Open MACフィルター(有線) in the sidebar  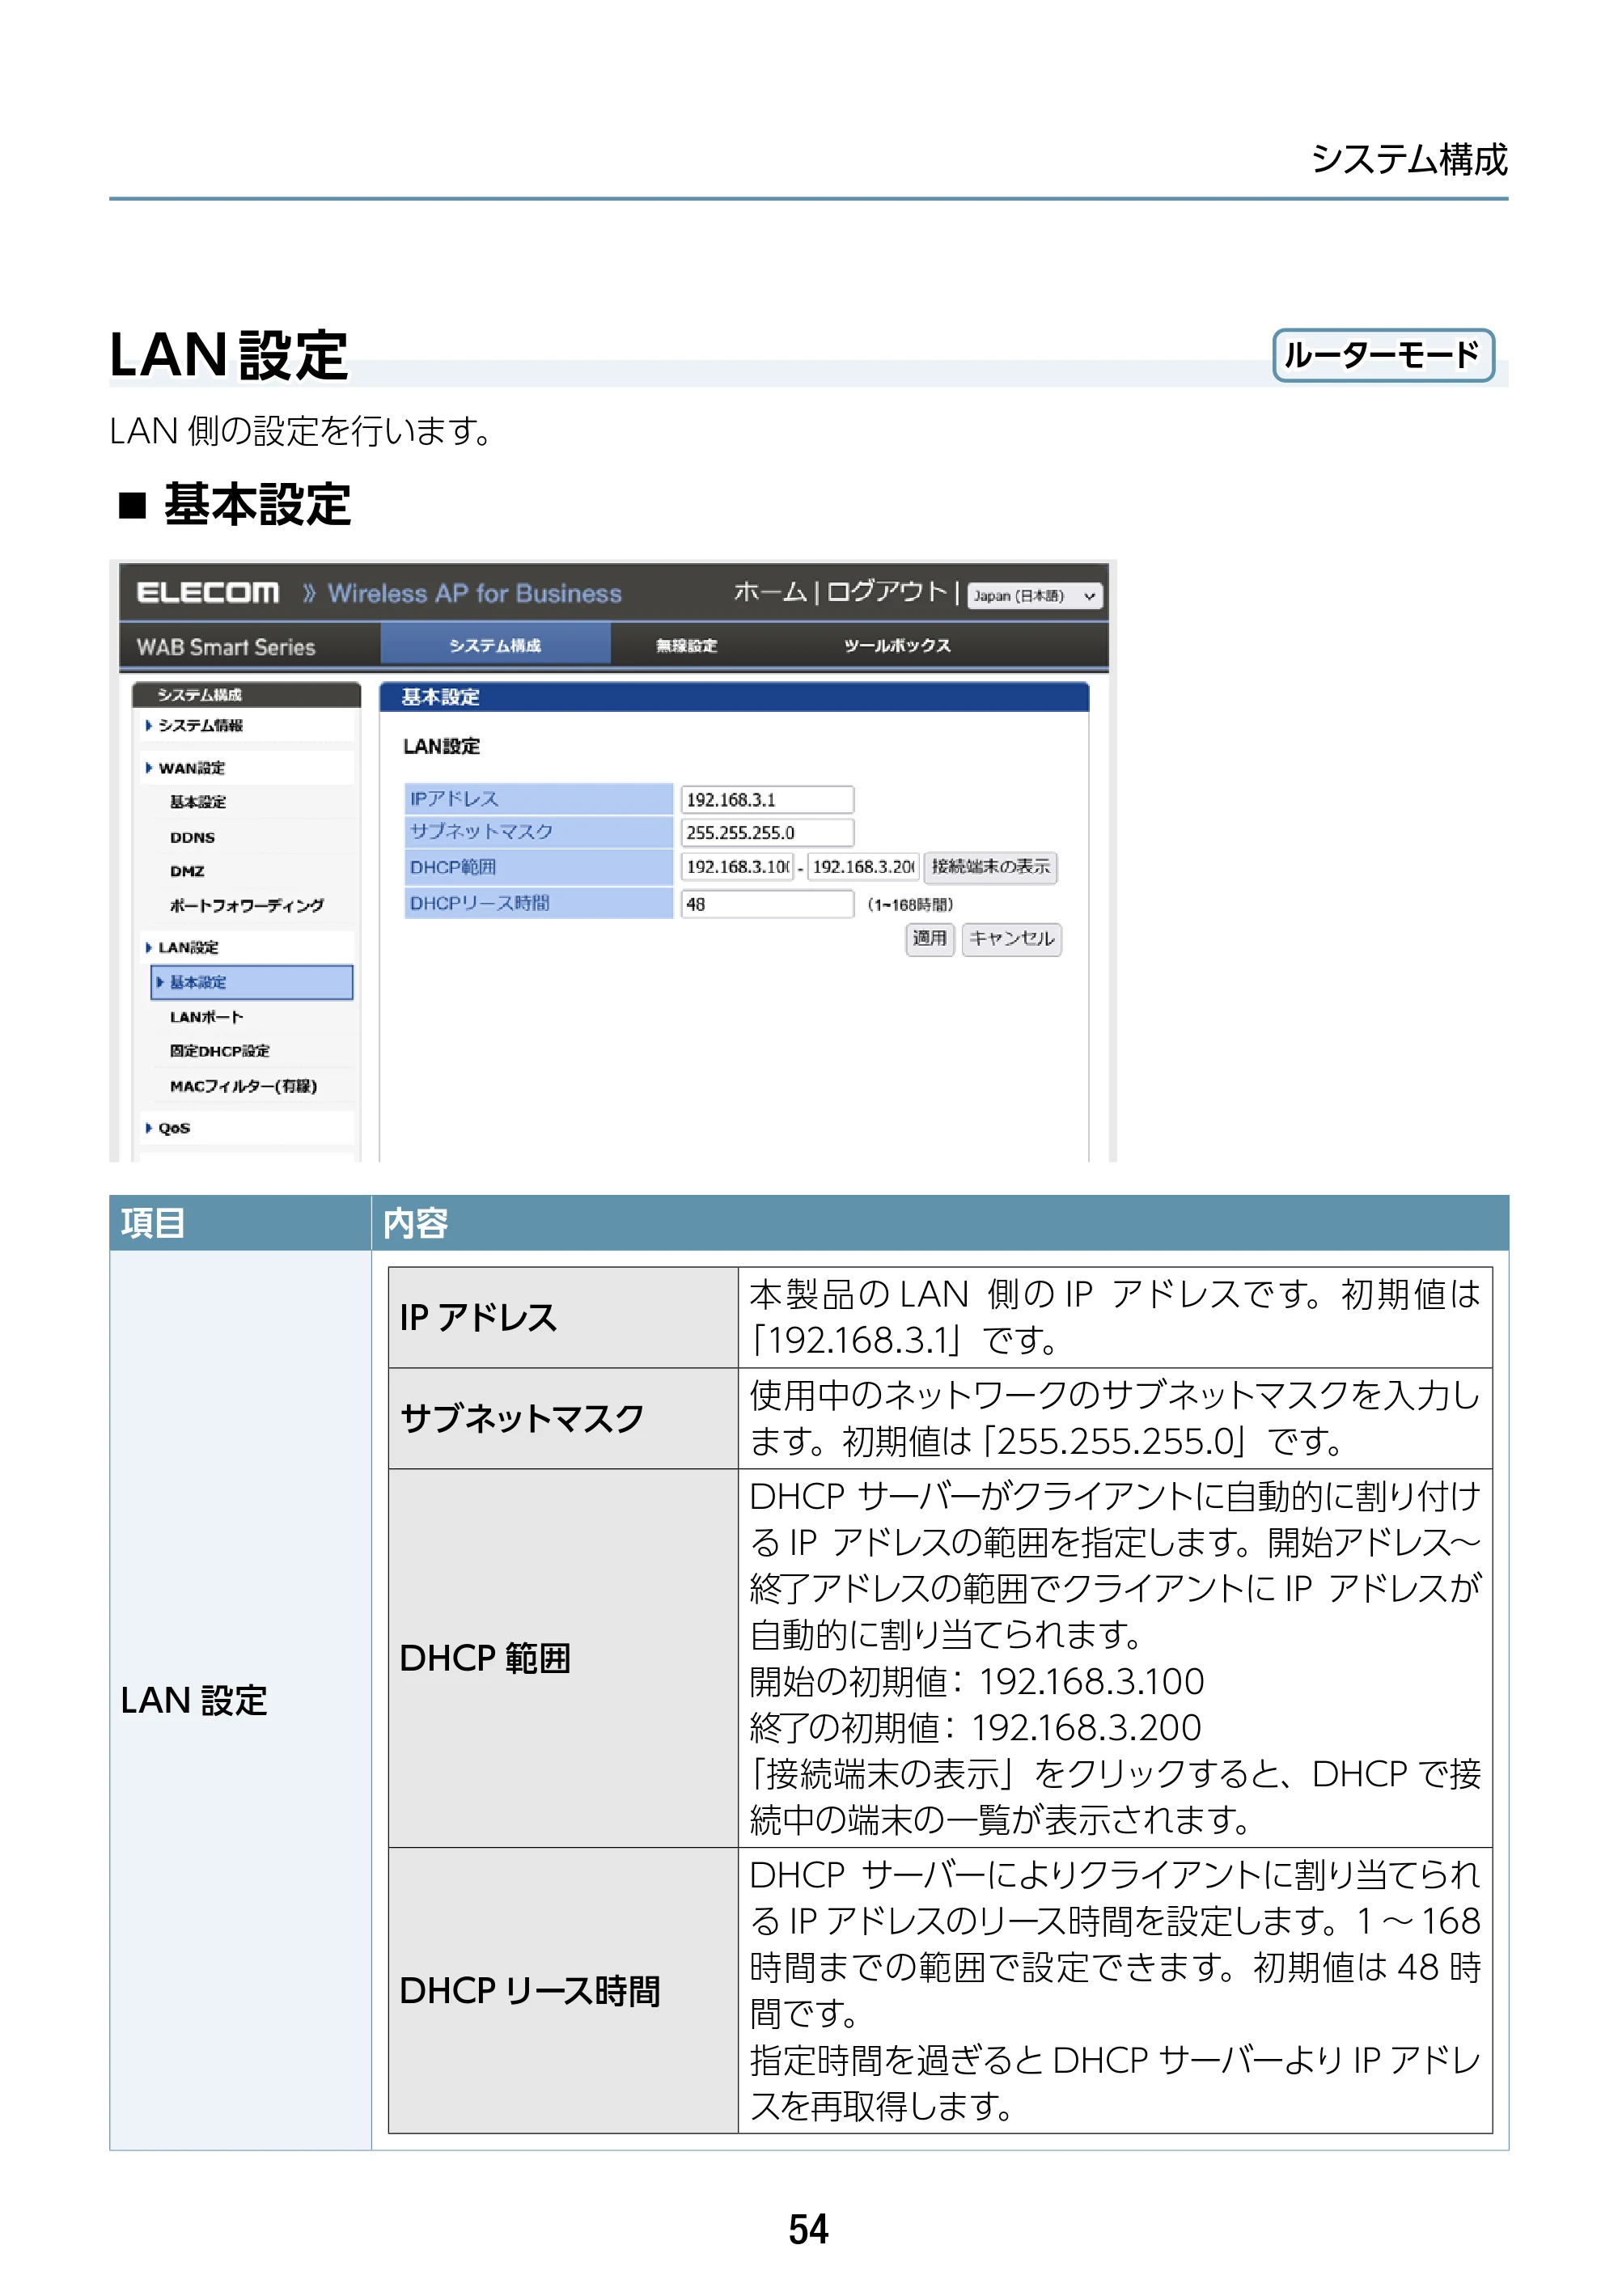(243, 1086)
